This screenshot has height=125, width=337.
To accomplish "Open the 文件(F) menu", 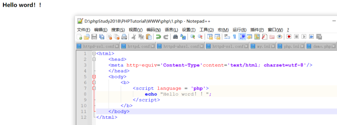I will click(84, 30).
